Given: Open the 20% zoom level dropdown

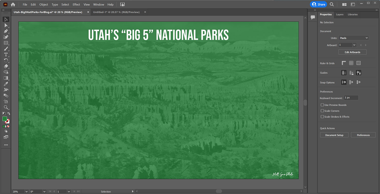Looking at the screenshot, I should (x=26, y=192).
